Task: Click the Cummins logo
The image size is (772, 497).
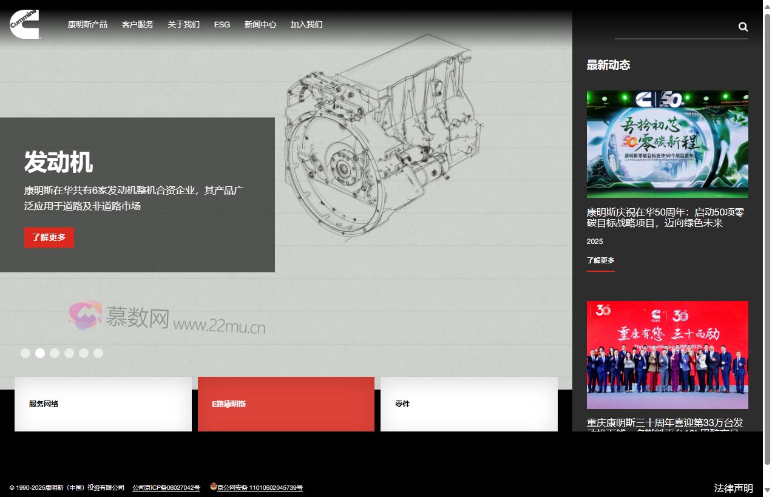Action: (25, 24)
